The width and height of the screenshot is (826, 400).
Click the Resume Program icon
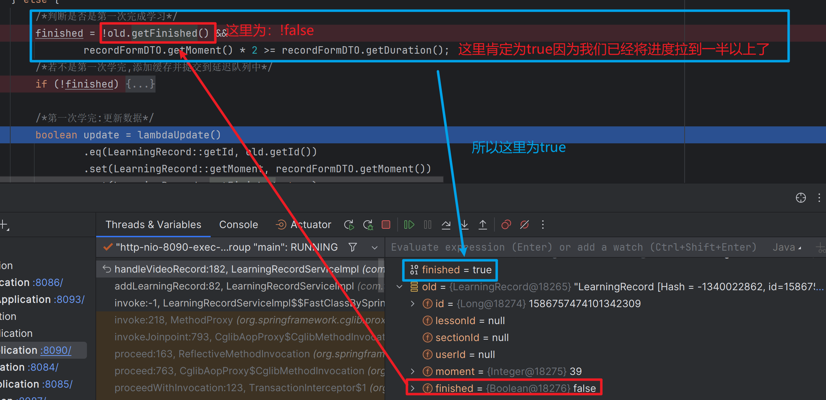click(x=409, y=225)
